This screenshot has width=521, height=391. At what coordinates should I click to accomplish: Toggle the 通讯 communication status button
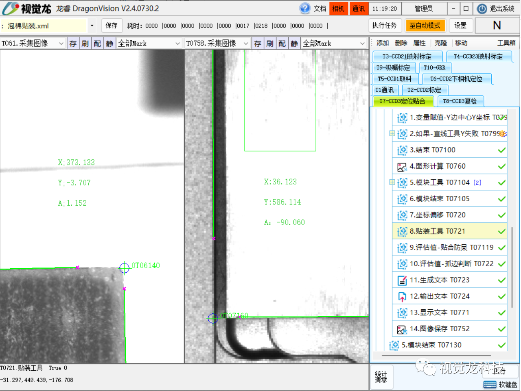pyautogui.click(x=359, y=9)
